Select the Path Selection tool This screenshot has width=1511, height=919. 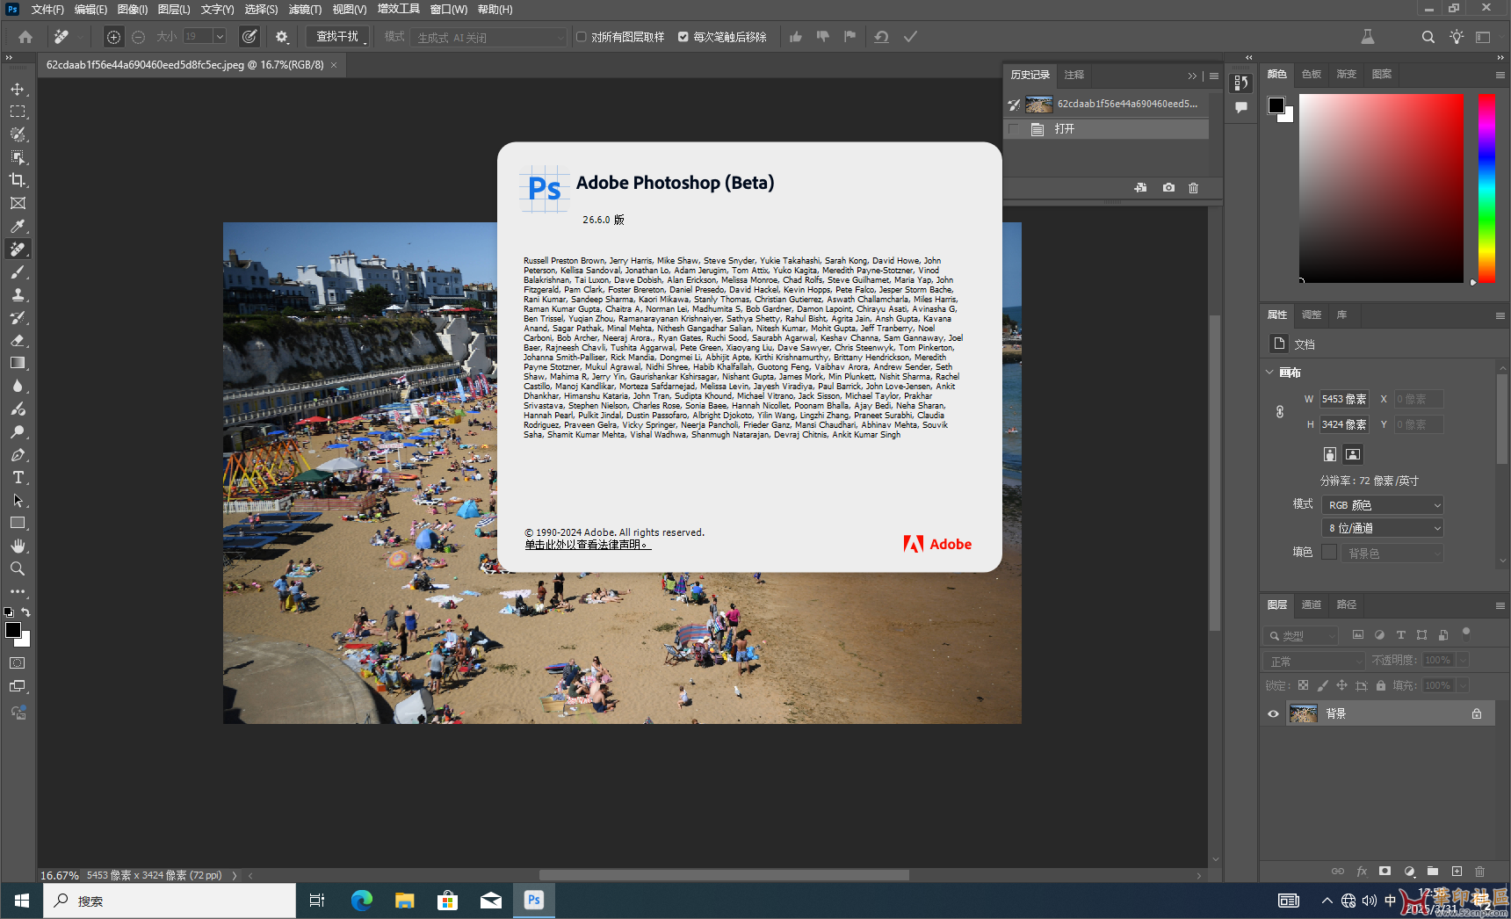(x=18, y=500)
